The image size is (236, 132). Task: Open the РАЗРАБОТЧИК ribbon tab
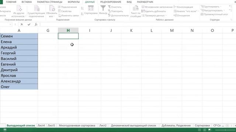click(x=145, y=2)
